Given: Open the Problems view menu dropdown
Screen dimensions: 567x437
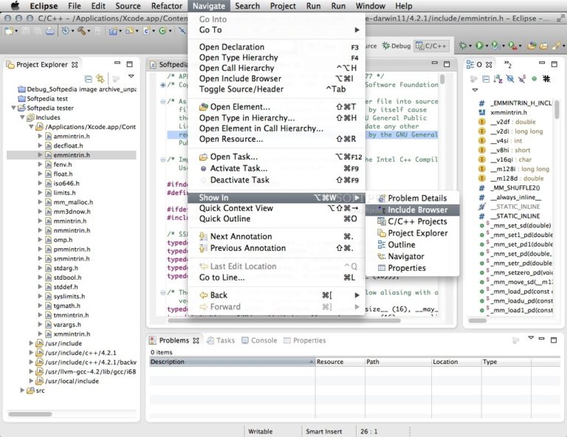Looking at the screenshot, I should pos(531,337).
